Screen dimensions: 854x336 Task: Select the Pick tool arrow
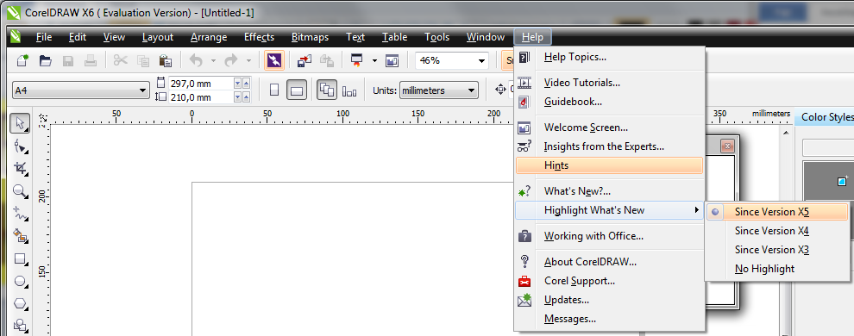[20, 123]
